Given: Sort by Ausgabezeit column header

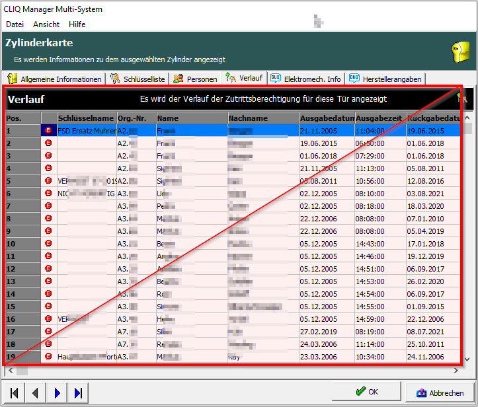Looking at the screenshot, I should (380, 118).
